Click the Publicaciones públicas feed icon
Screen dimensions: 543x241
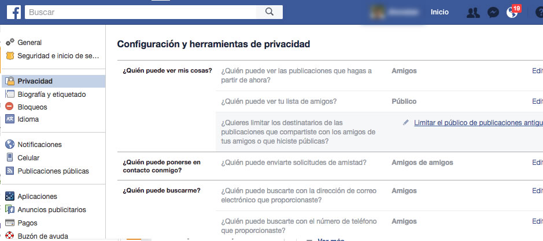tap(10, 171)
